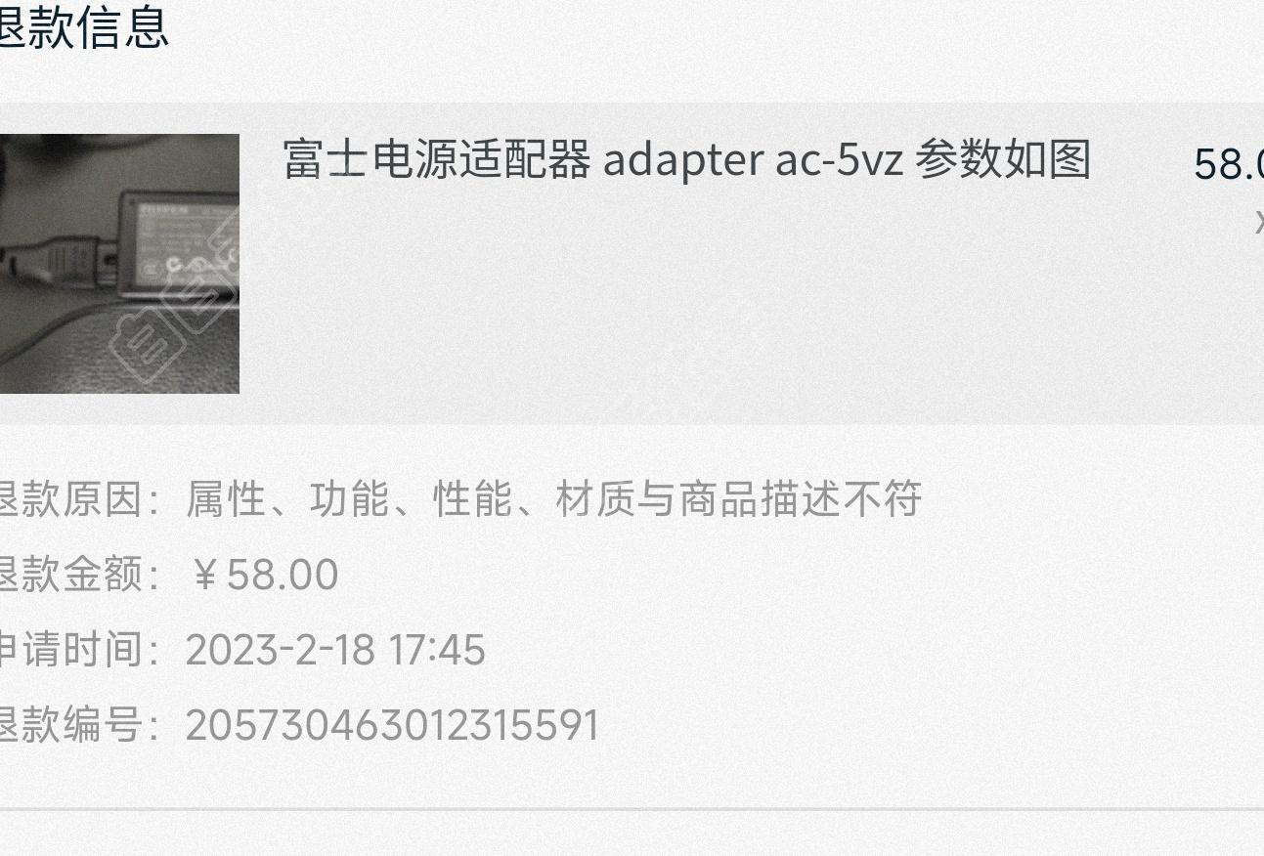Click the 退款编号 label
The height and width of the screenshot is (856, 1264).
tap(79, 725)
